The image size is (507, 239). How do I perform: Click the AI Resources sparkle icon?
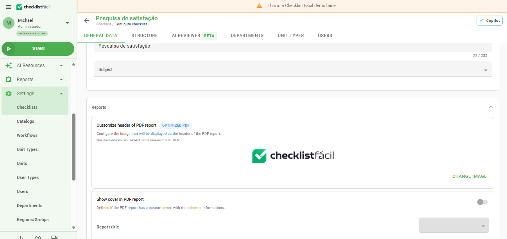[9, 66]
